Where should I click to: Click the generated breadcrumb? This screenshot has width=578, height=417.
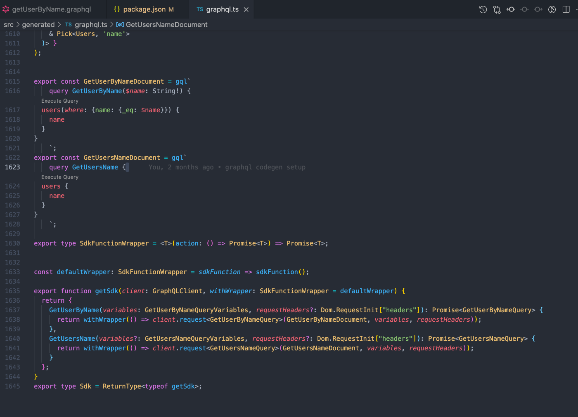[x=38, y=25]
